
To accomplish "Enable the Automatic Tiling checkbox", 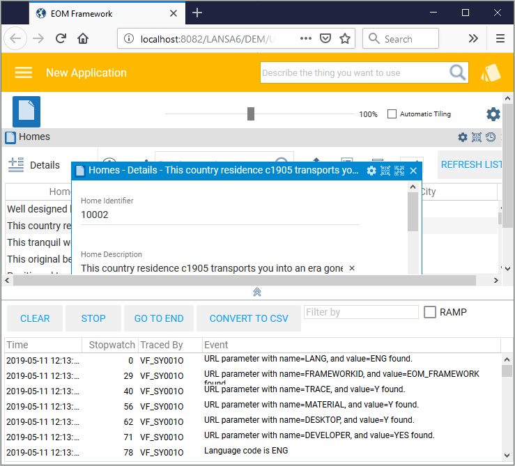I will (x=392, y=114).
